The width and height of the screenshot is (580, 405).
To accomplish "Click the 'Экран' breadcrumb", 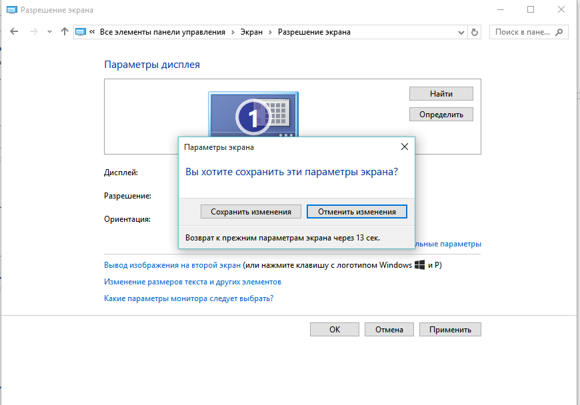I will point(251,32).
